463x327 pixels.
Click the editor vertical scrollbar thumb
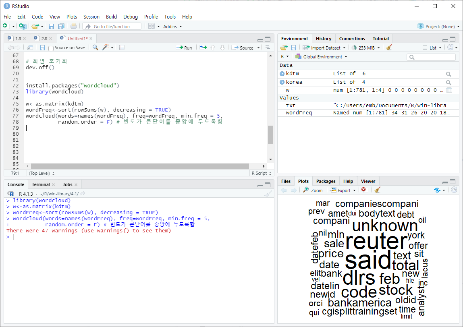[x=270, y=135]
